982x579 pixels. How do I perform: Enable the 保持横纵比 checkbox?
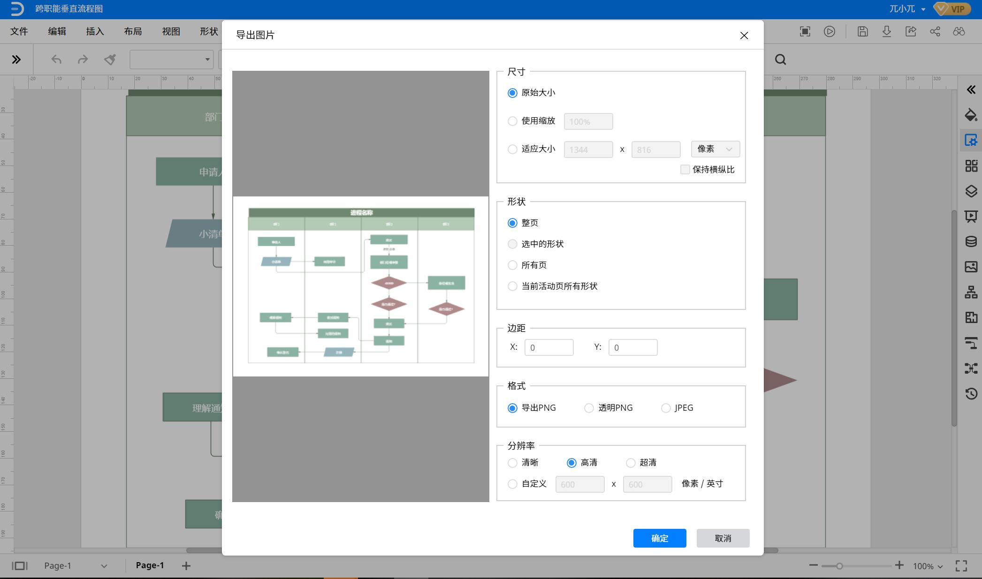click(x=685, y=169)
